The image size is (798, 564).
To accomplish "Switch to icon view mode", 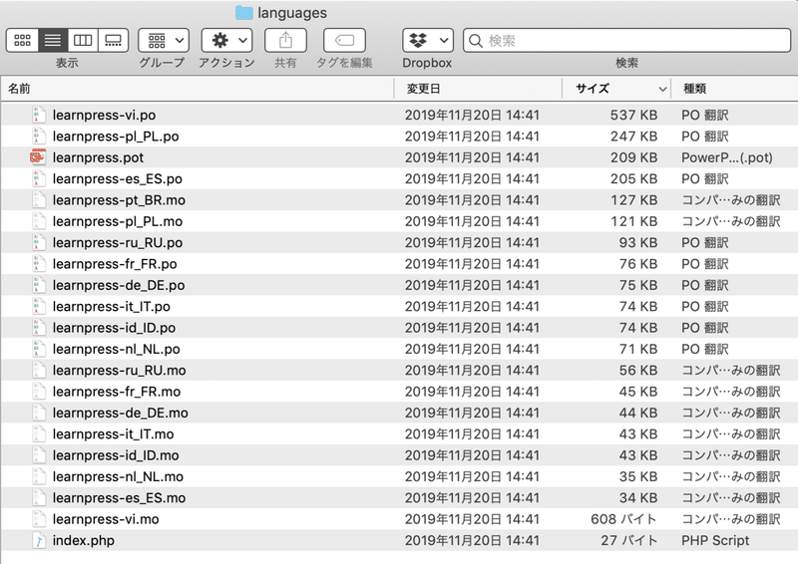I will (22, 40).
